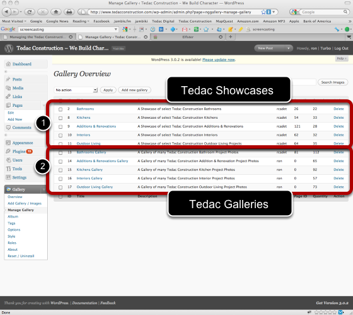353x315 pixels.
Task: Go to the browser Home icon
Action: (56, 12)
